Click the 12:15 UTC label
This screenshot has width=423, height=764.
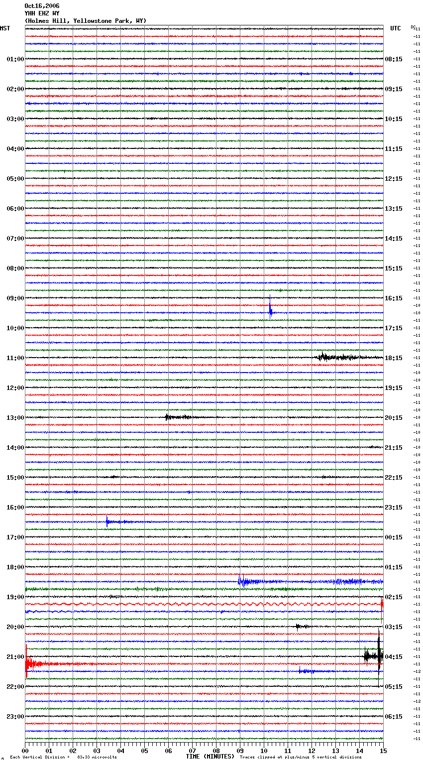point(394,179)
